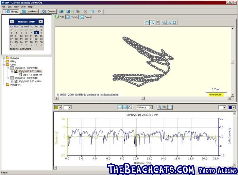238x175 pixels.
Task: Toggle graph horizontal bands icon
Action: [125, 107]
